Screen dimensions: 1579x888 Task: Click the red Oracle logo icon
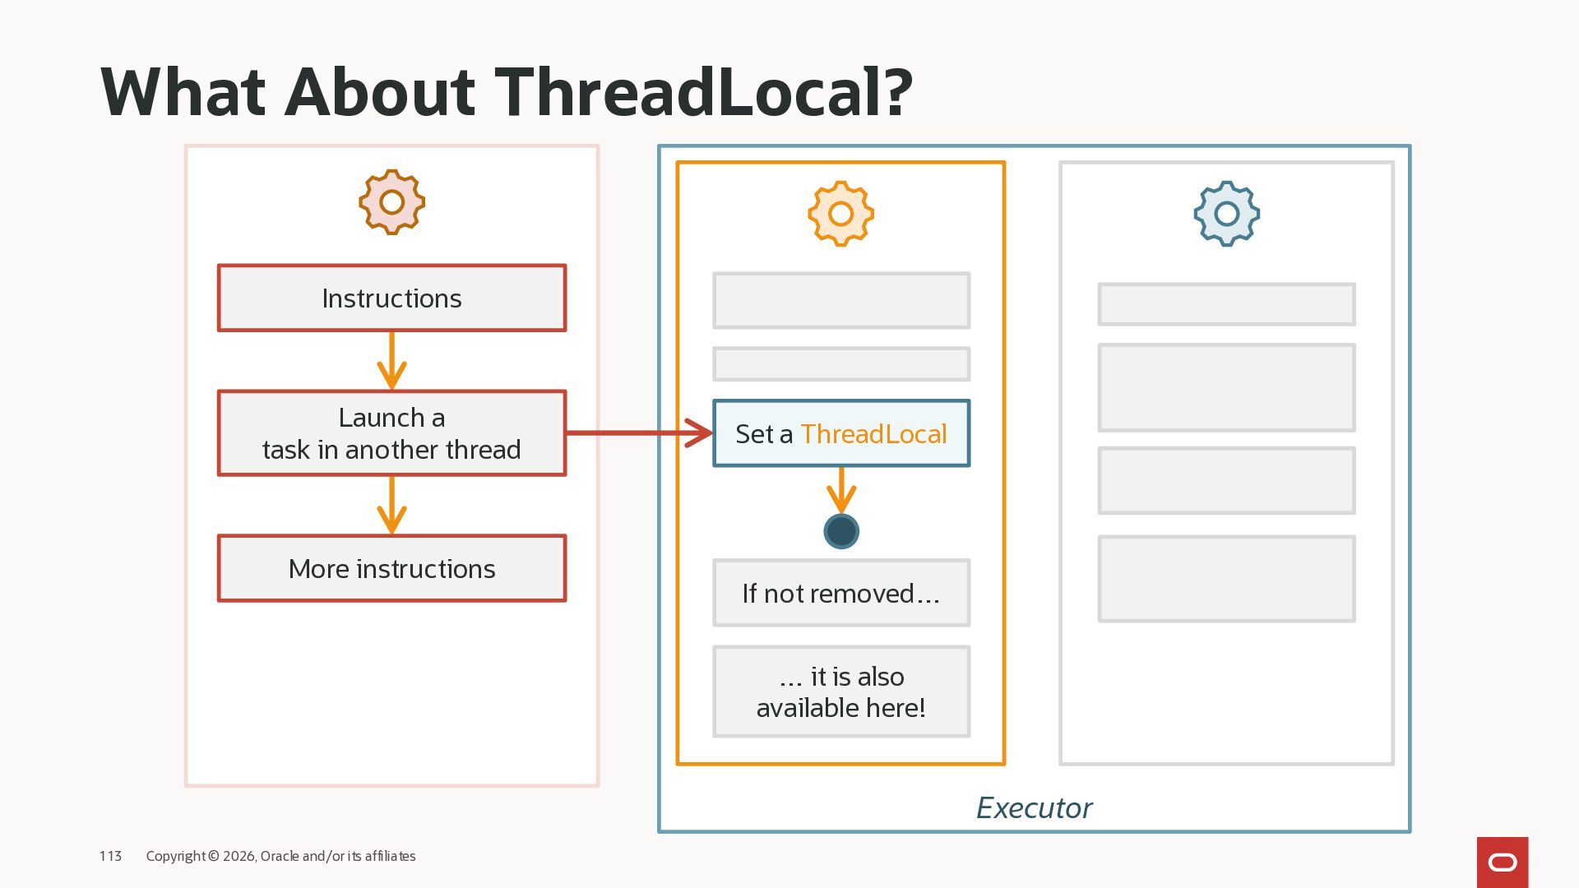pyautogui.click(x=1502, y=862)
